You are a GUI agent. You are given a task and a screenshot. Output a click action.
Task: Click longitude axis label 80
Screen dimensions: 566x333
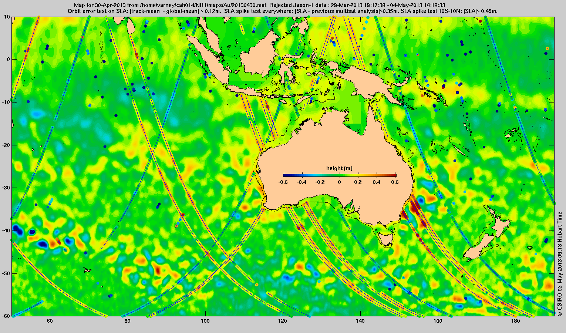coord(127,321)
